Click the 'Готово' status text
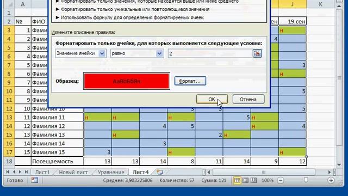Image resolution: width=348 pixels, height=196 pixels. point(15,180)
